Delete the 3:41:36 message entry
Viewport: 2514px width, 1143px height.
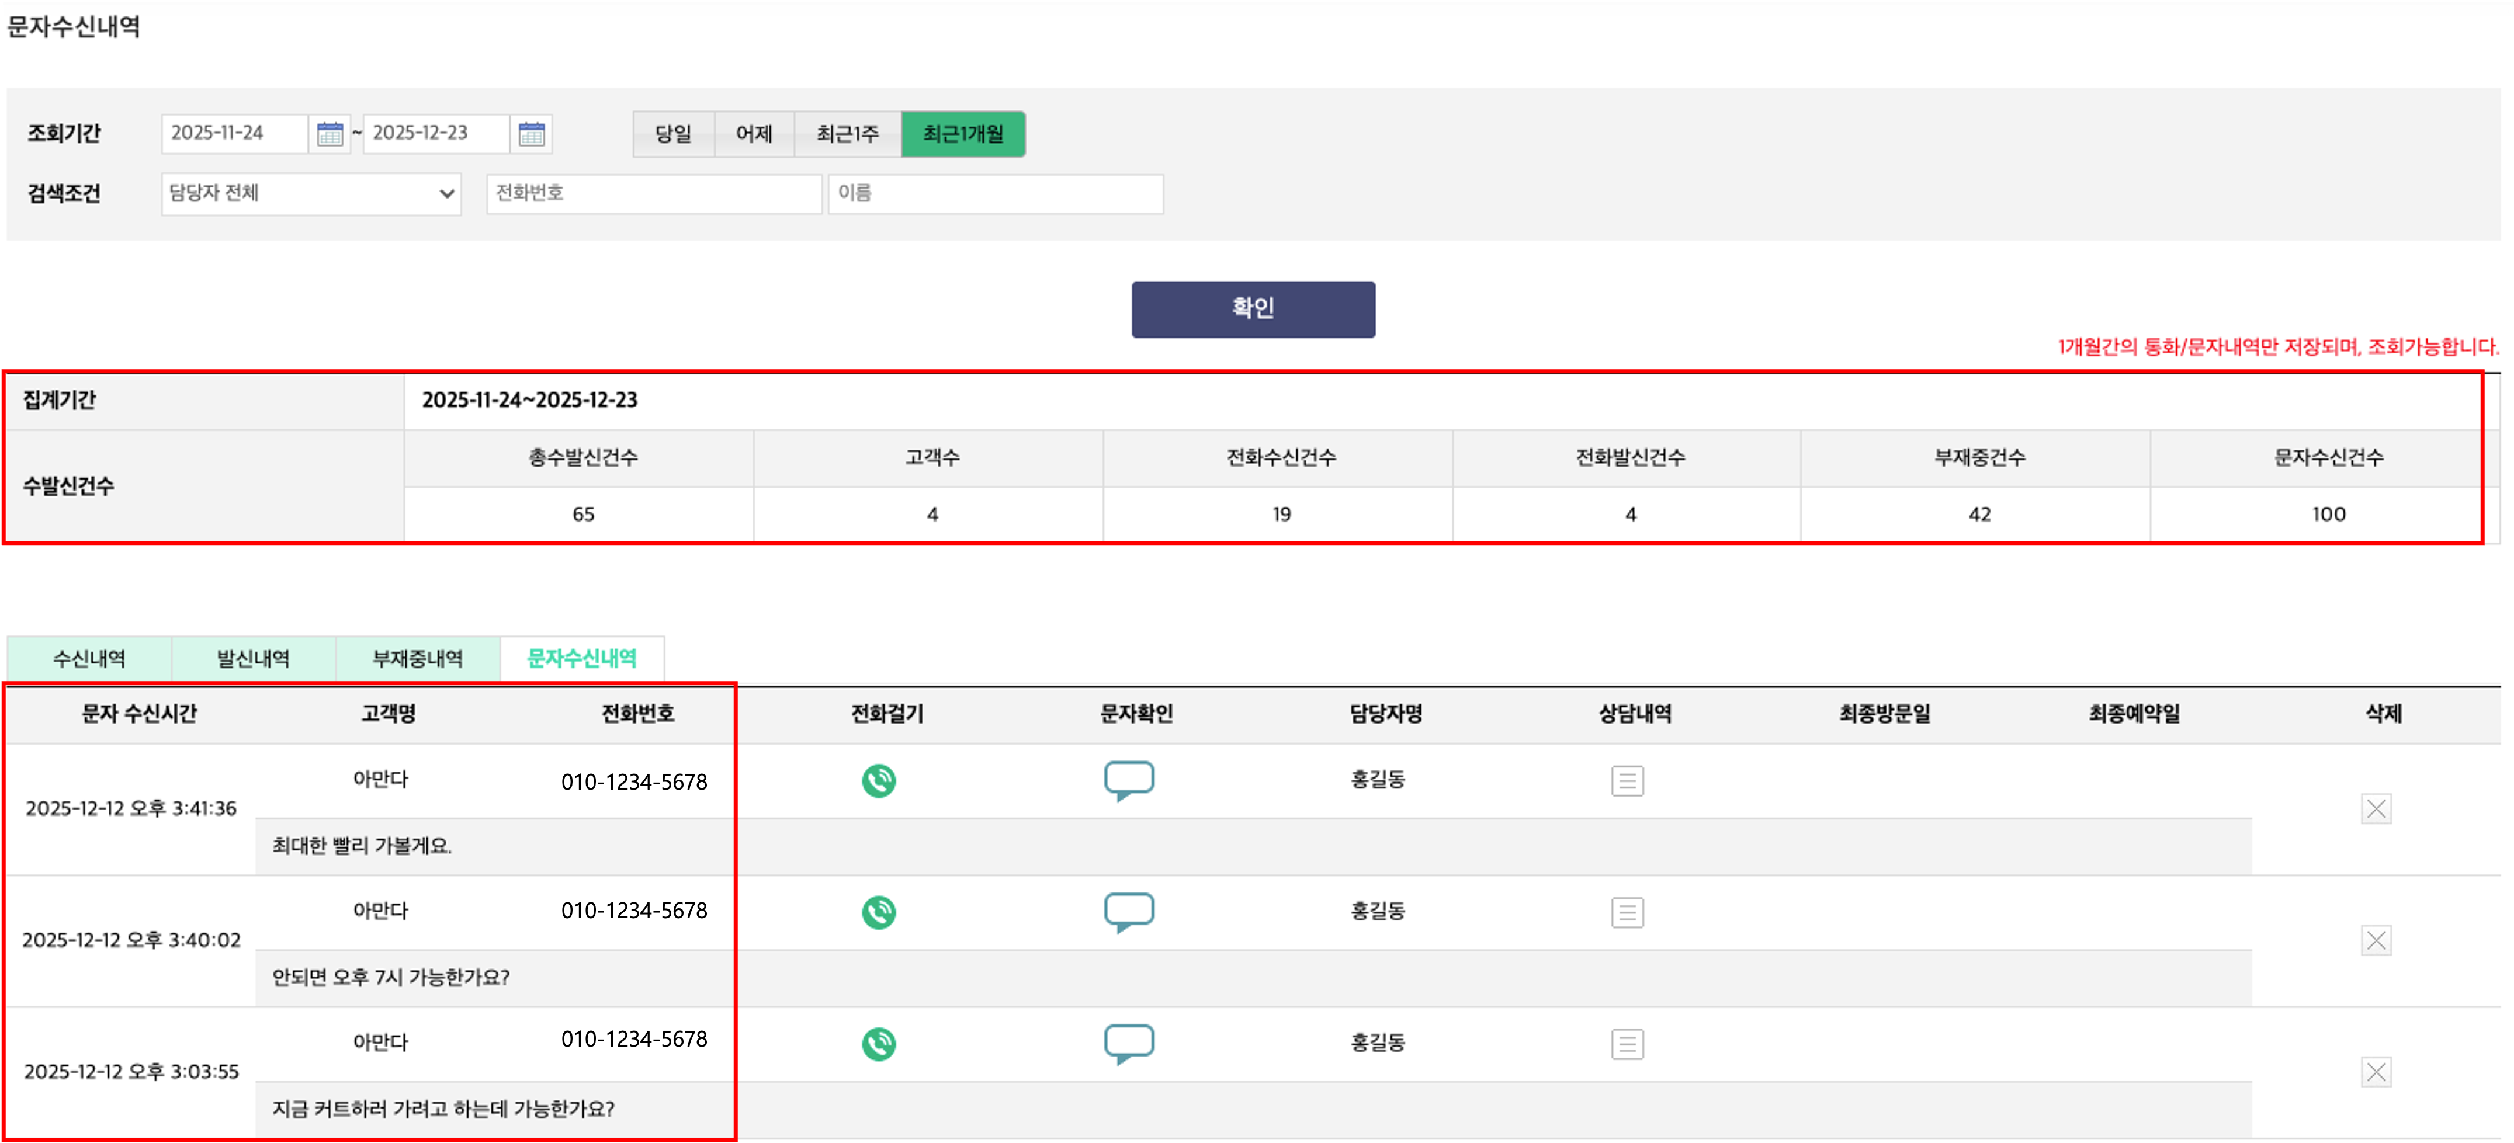tap(2376, 808)
